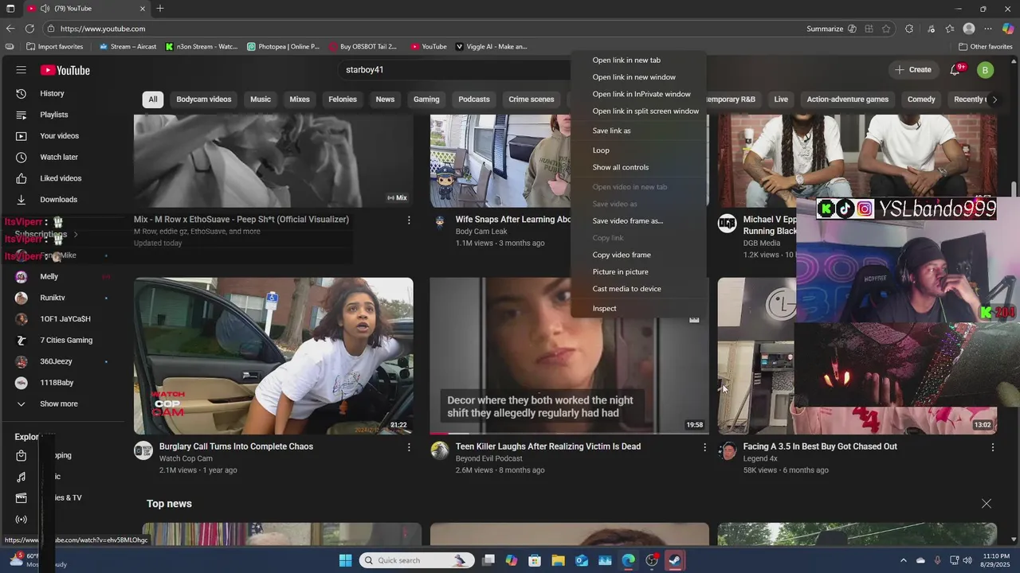The image size is (1020, 573).
Task: Open more options for Facing A 3.5 video
Action: pyautogui.click(x=993, y=447)
